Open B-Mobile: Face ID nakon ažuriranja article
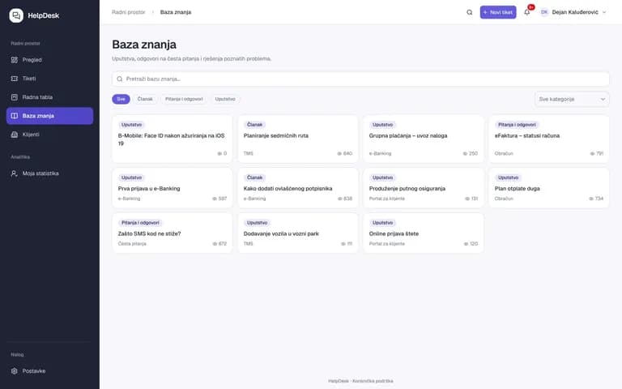 [x=172, y=139]
